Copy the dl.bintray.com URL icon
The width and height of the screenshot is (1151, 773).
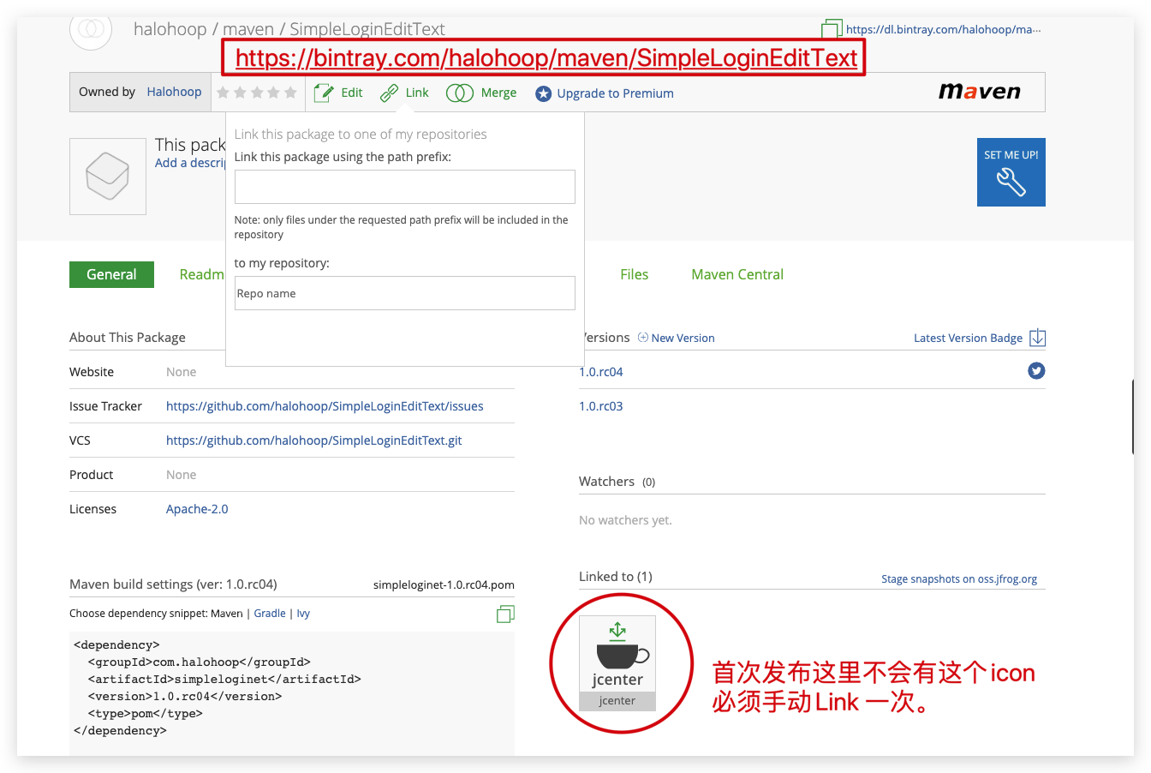pyautogui.click(x=831, y=29)
